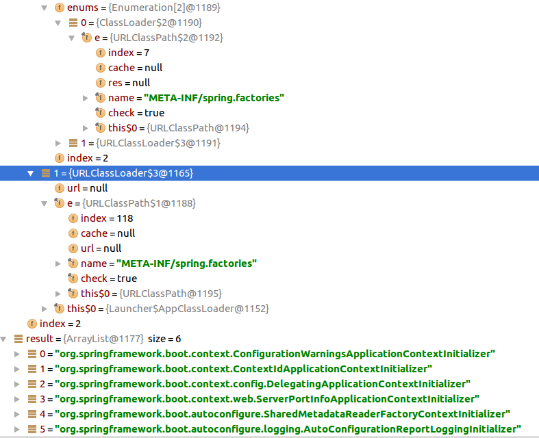This screenshot has width=539, height=438.
Task: Click the field icon beside url = null under URLClassLoader$3@1165
Action: 60,188
